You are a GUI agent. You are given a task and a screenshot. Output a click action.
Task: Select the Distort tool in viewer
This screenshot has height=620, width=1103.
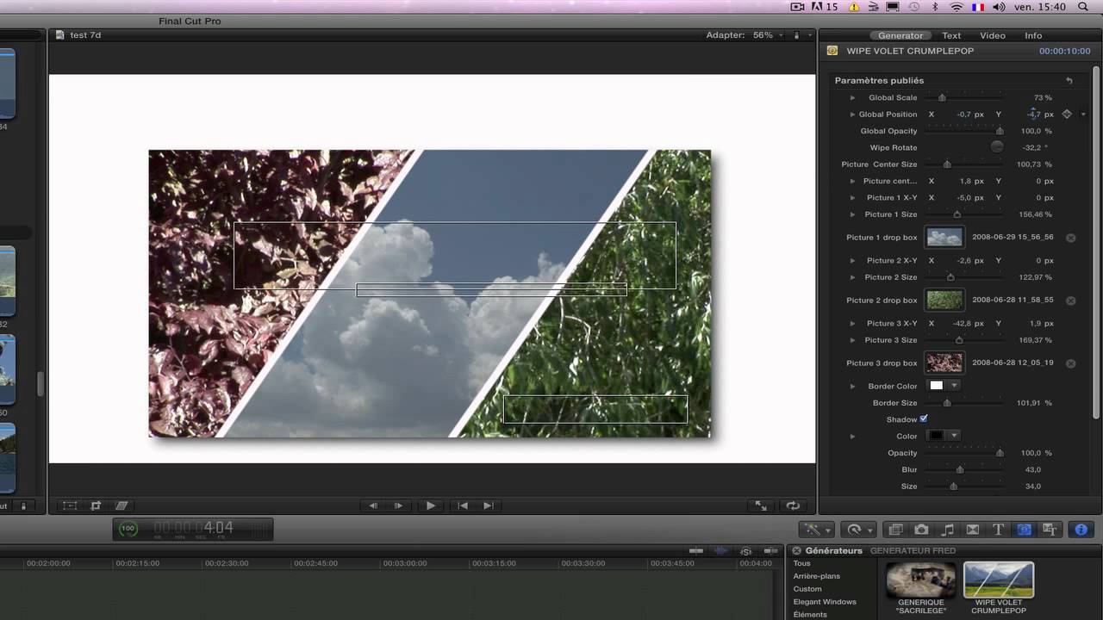pos(122,505)
